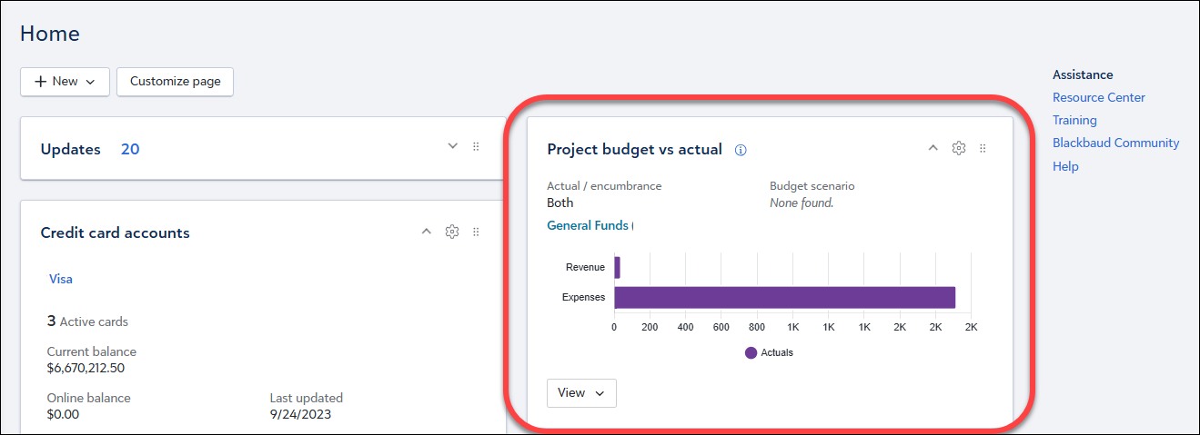Toggle the Actuals legend marker
1200x435 pixels.
(751, 352)
